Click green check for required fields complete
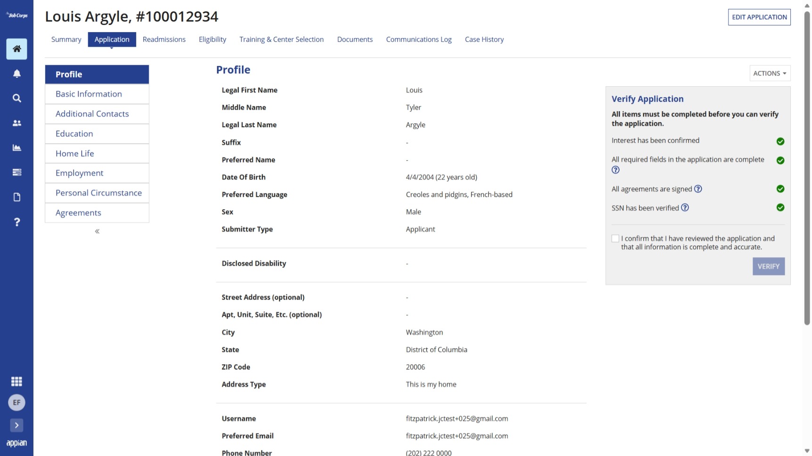The width and height of the screenshot is (812, 456). (780, 161)
